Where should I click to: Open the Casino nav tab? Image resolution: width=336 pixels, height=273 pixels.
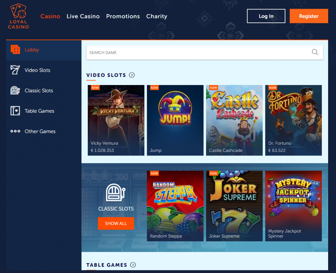point(50,16)
